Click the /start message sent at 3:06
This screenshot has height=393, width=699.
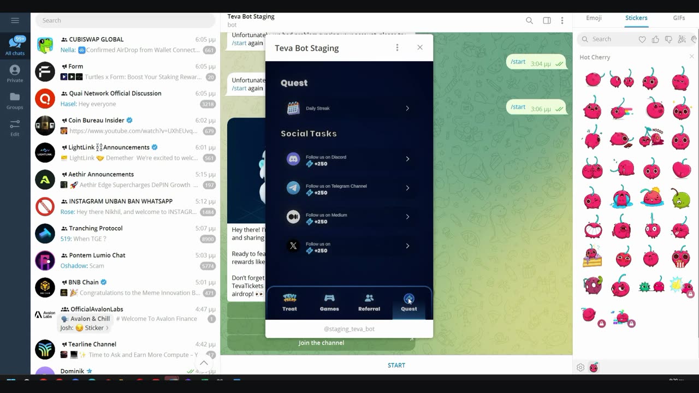(x=536, y=108)
